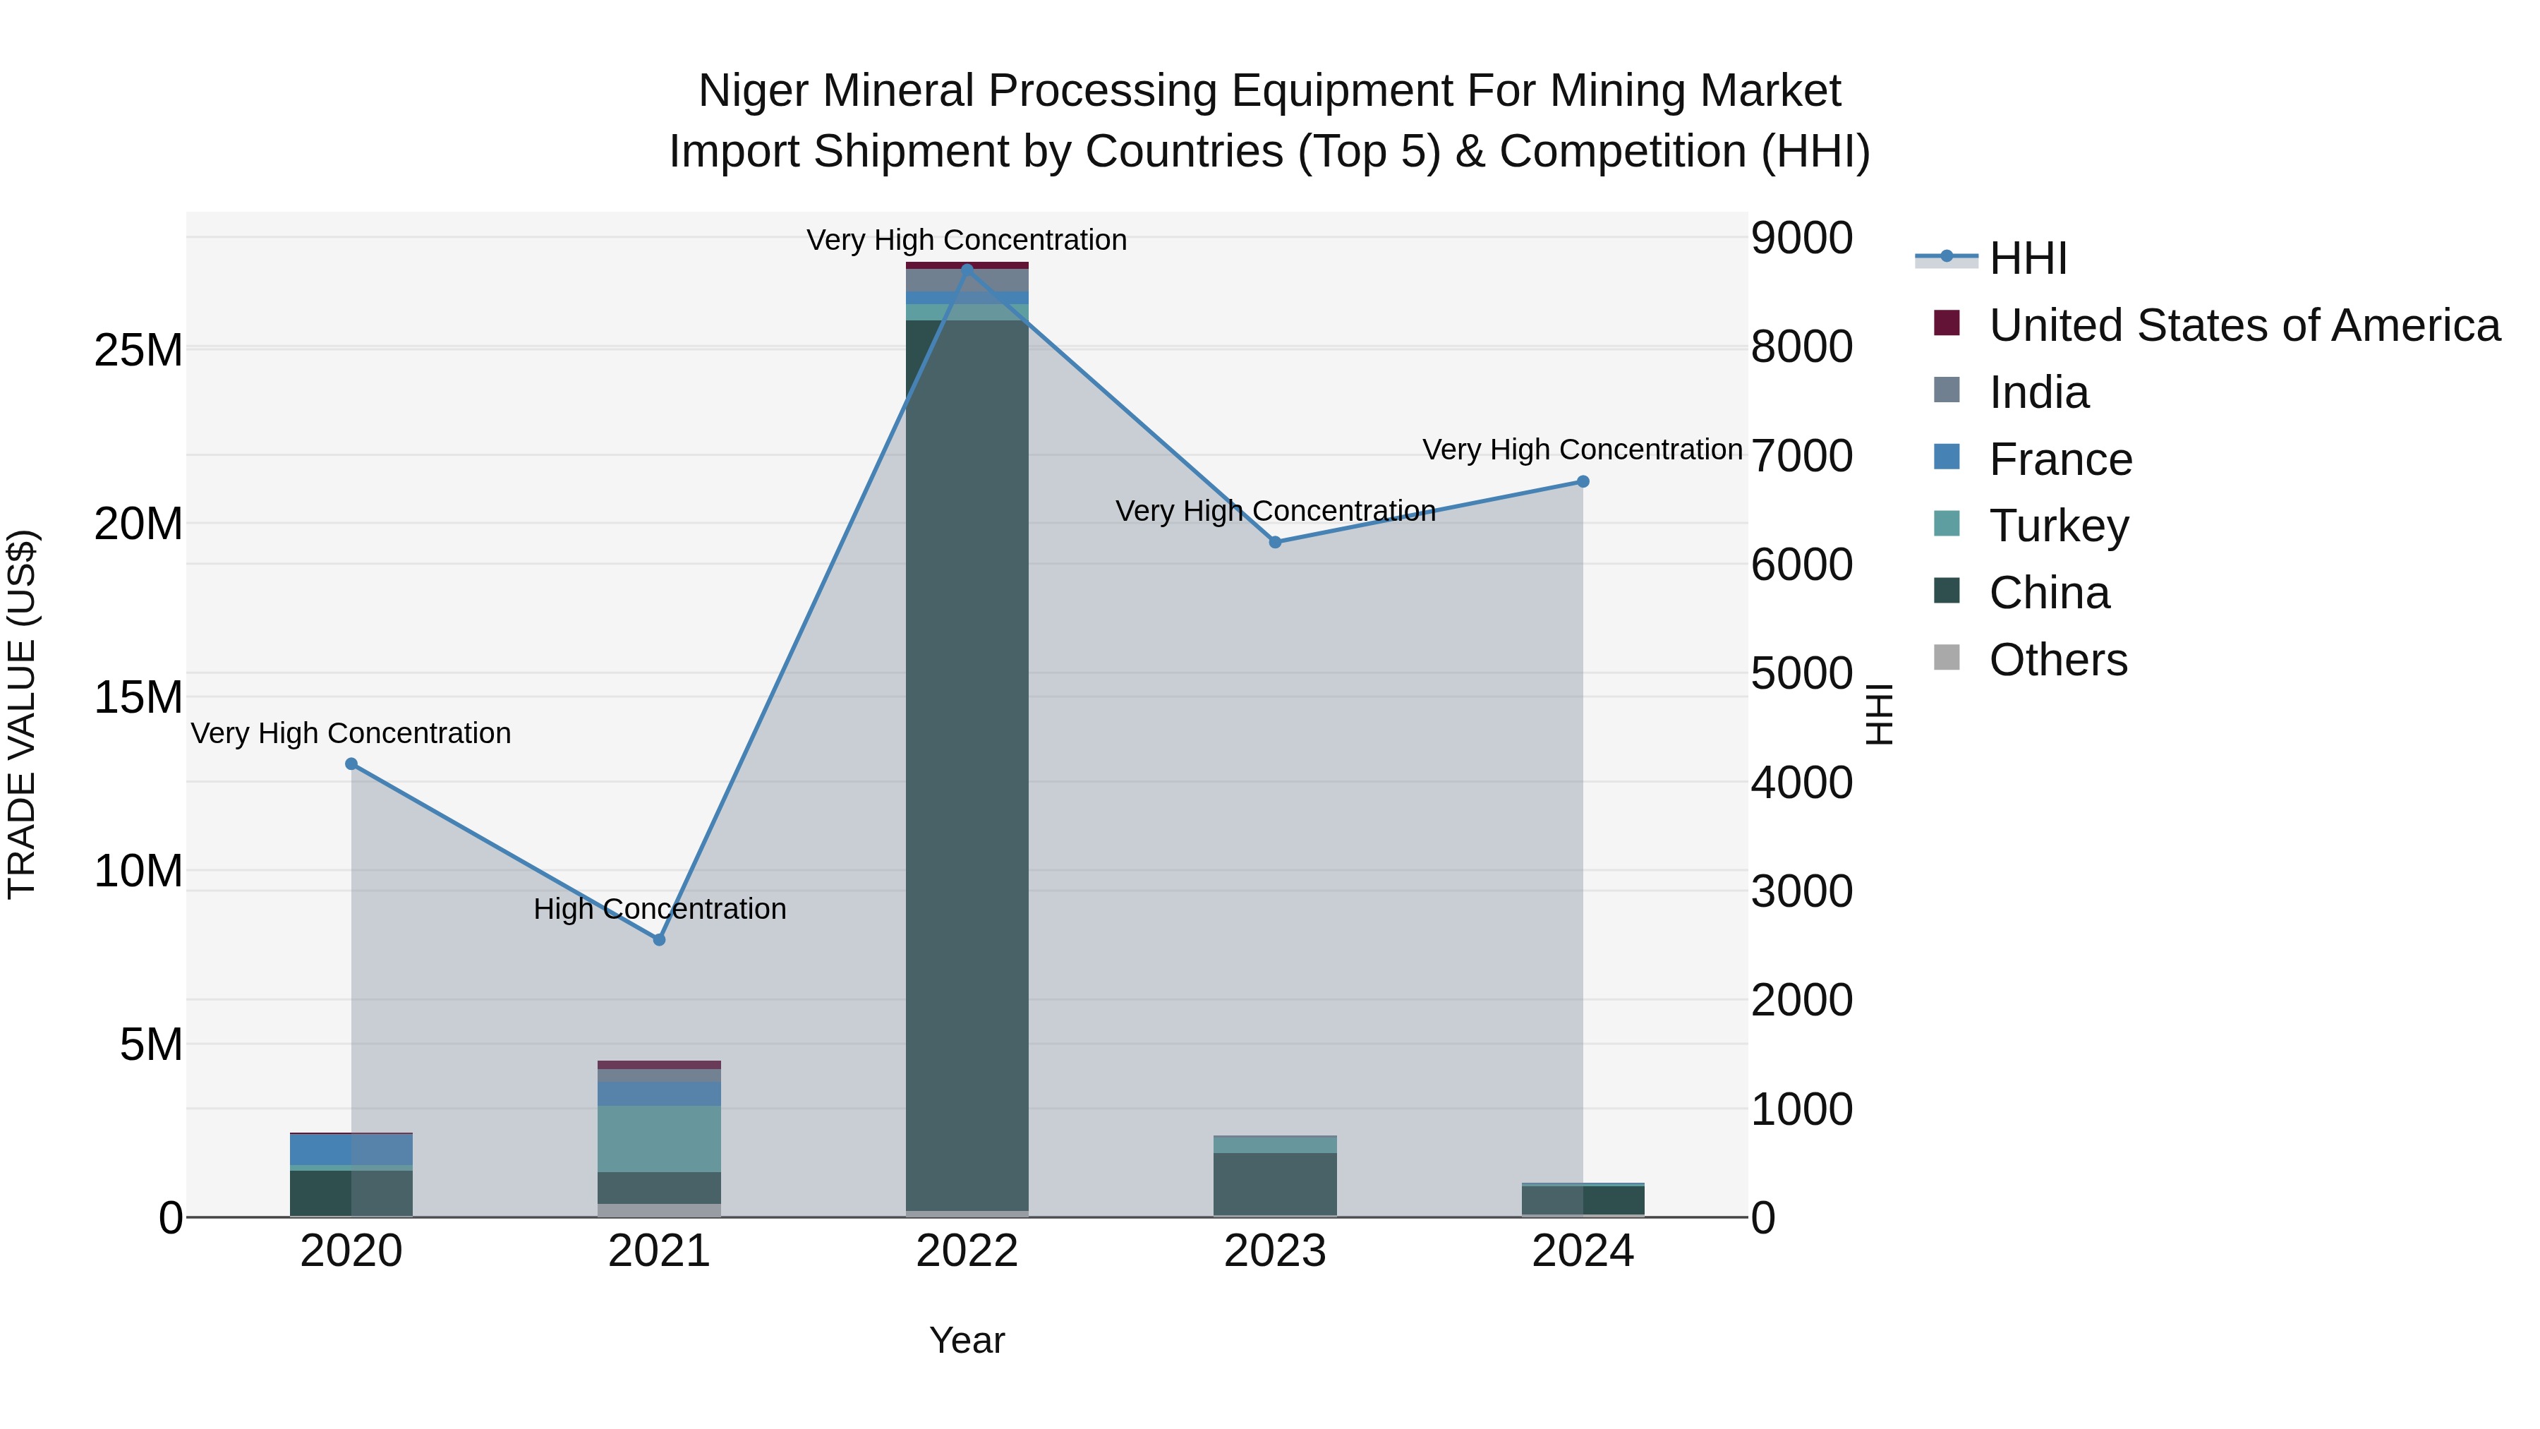
Task: Click the 2021 Others bar segment
Action: pos(660,1210)
